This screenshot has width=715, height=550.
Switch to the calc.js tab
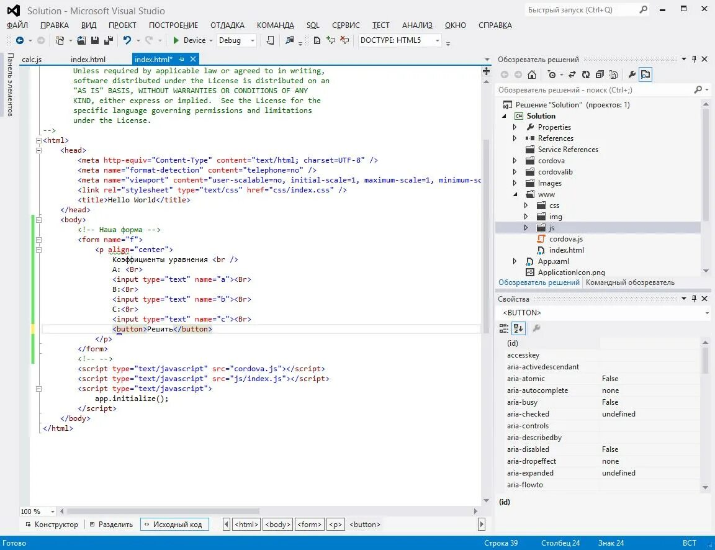[x=32, y=60]
